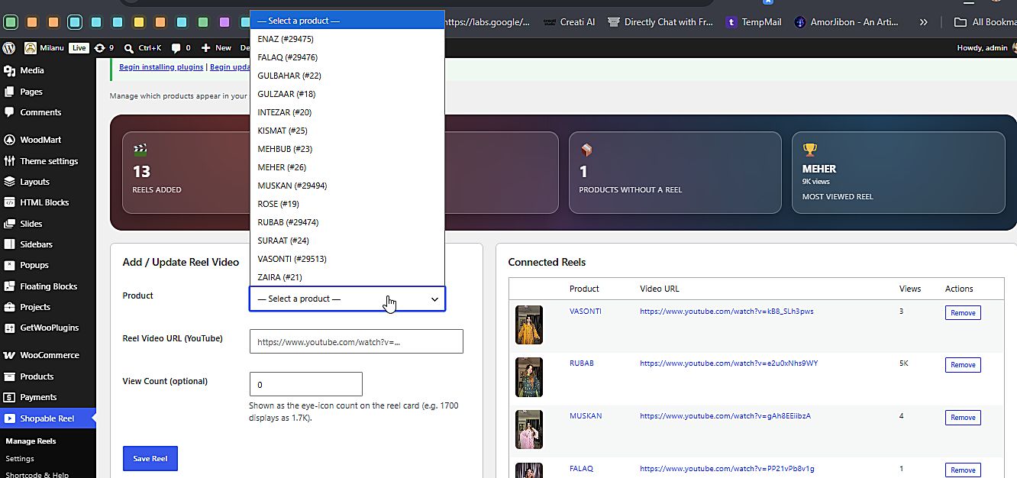The image size is (1017, 478).
Task: Open the Comments sidebar icon
Action: [9, 112]
